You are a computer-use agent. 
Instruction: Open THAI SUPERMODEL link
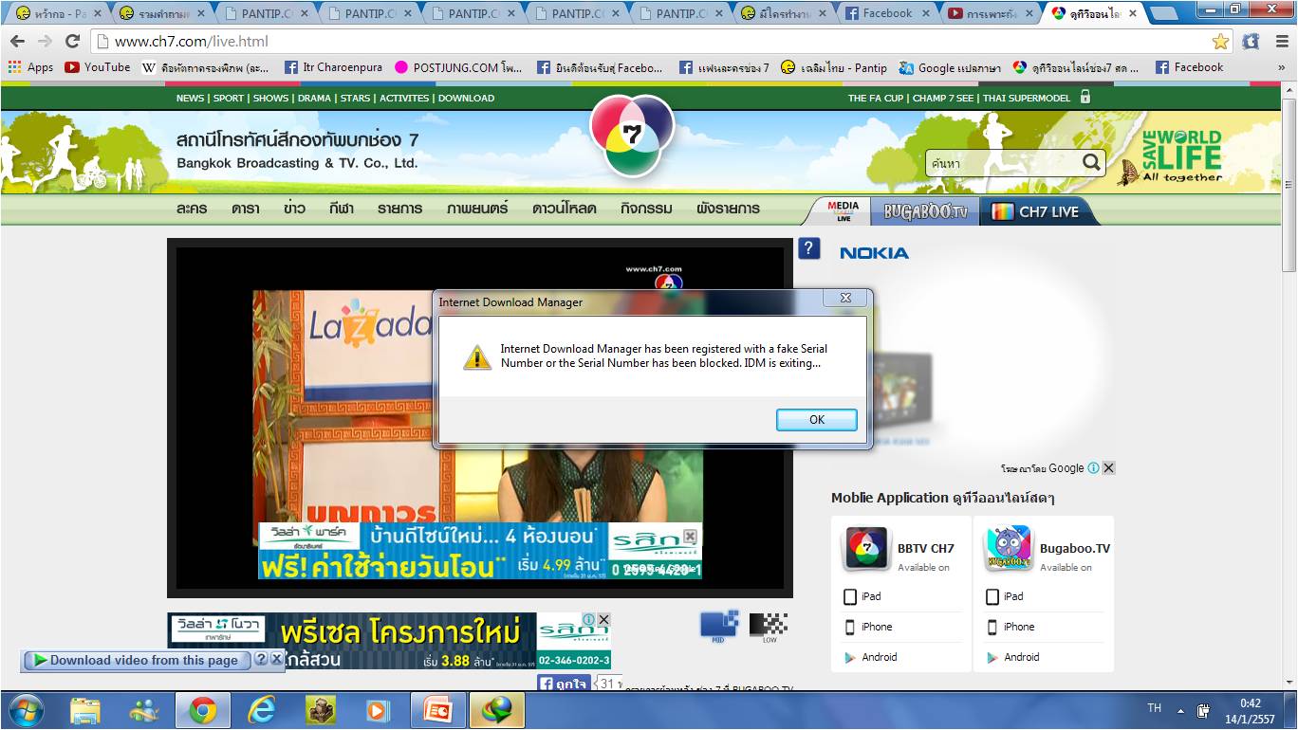[x=1027, y=99]
